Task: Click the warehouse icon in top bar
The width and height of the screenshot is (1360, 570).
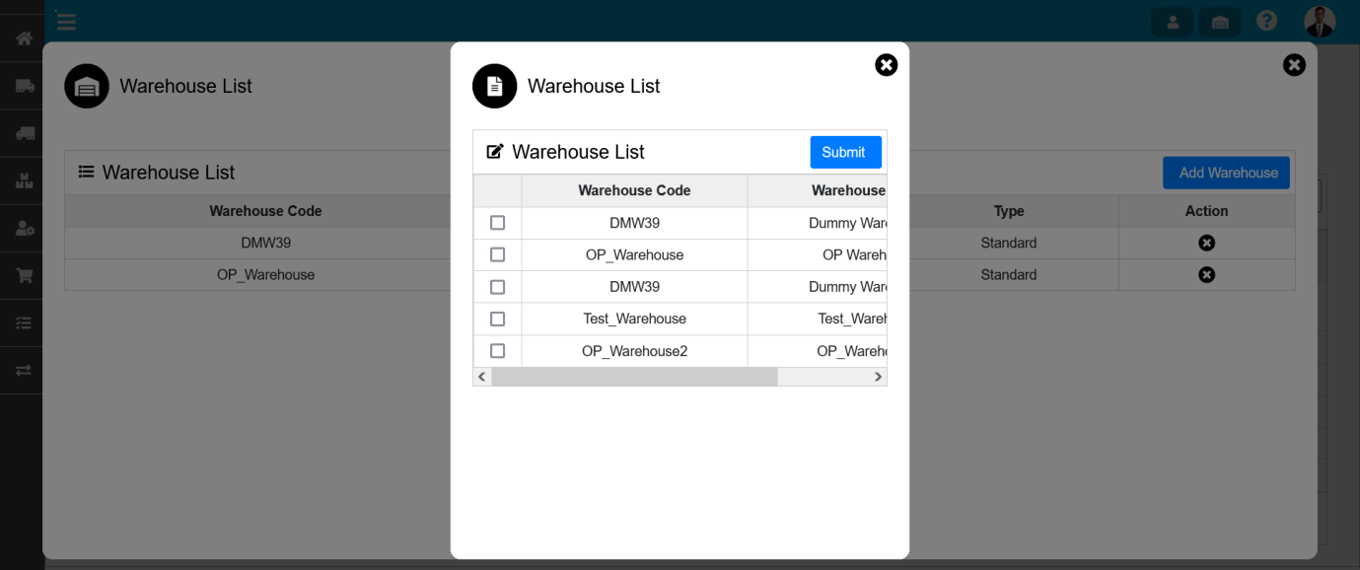Action: coord(1220,22)
